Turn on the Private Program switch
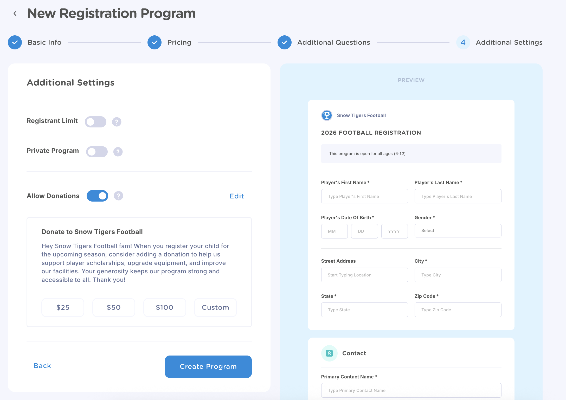Screen dimensions: 566x400 (97, 152)
